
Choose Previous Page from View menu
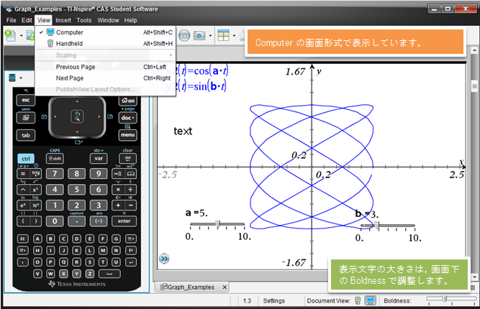[106, 67]
